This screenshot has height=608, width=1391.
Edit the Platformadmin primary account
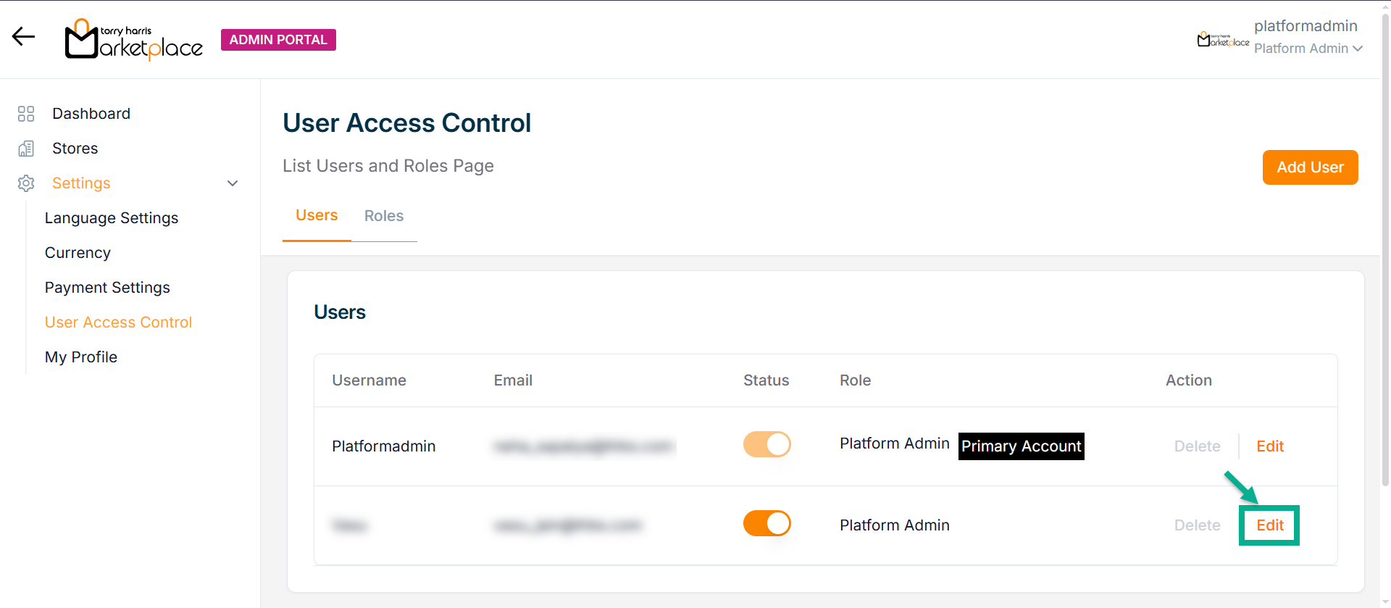tap(1269, 446)
